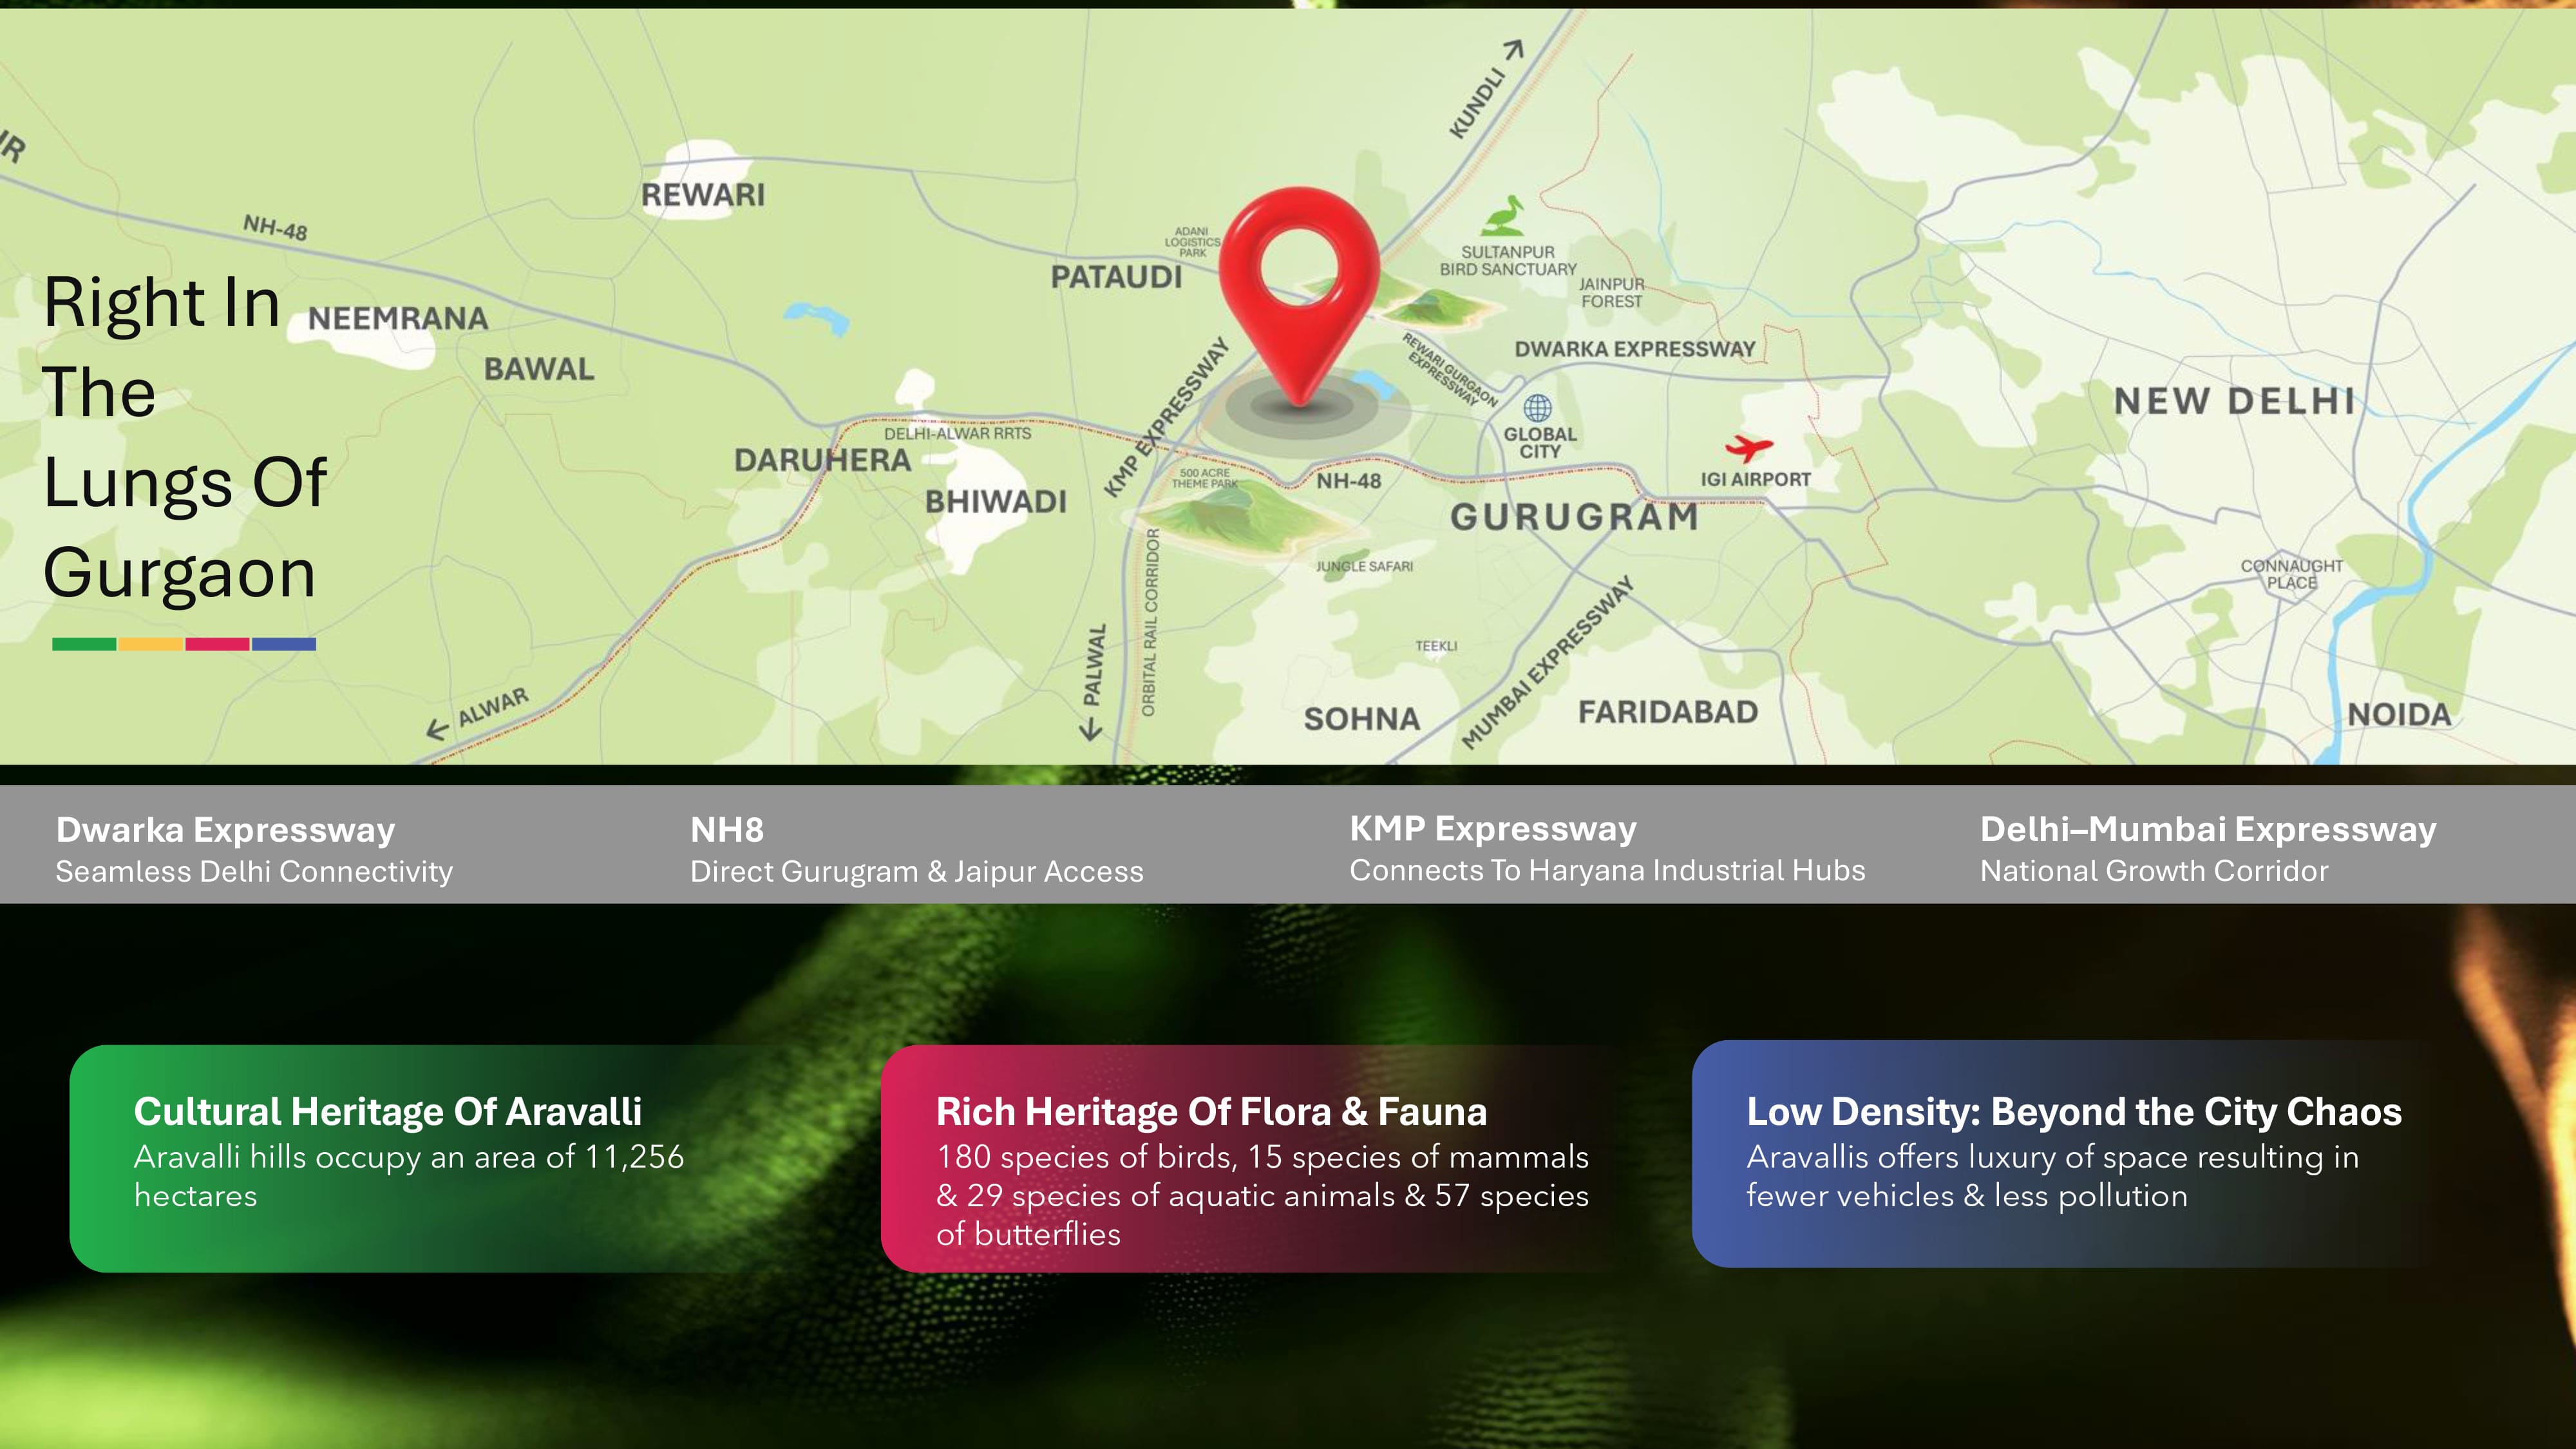Select the Delhi–Mumbai Expressway heading
This screenshot has height=1449, width=2576.
click(x=2208, y=830)
